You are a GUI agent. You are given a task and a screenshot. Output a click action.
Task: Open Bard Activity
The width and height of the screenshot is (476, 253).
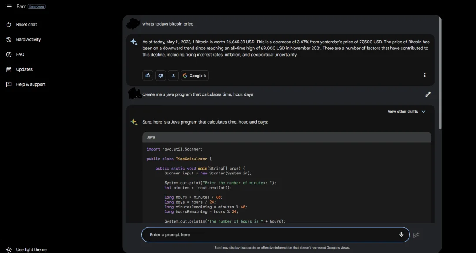pos(28,40)
